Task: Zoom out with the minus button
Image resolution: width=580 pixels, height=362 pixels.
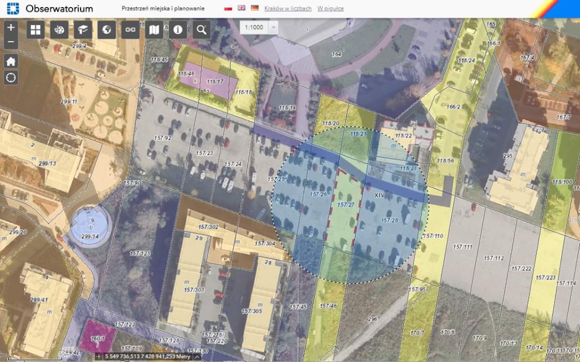Action: coord(11,42)
